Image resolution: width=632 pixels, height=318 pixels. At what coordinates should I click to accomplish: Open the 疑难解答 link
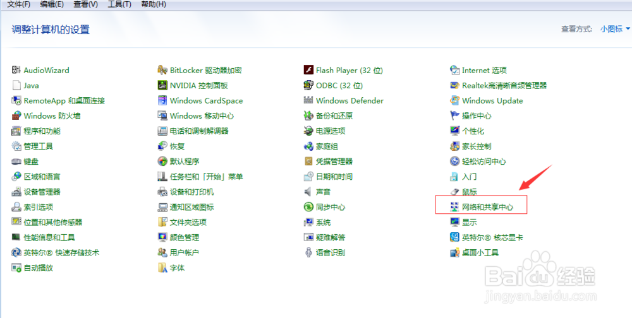[331, 237]
